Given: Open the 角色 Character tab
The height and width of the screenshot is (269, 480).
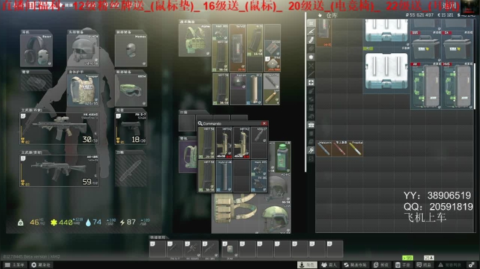Looking at the screenshot, I should tap(307, 265).
